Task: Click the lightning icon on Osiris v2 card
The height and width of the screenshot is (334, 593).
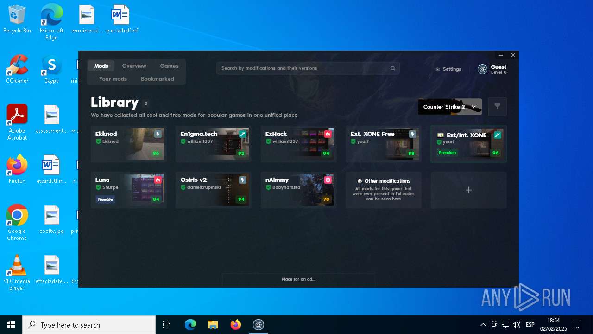Action: pos(243,180)
